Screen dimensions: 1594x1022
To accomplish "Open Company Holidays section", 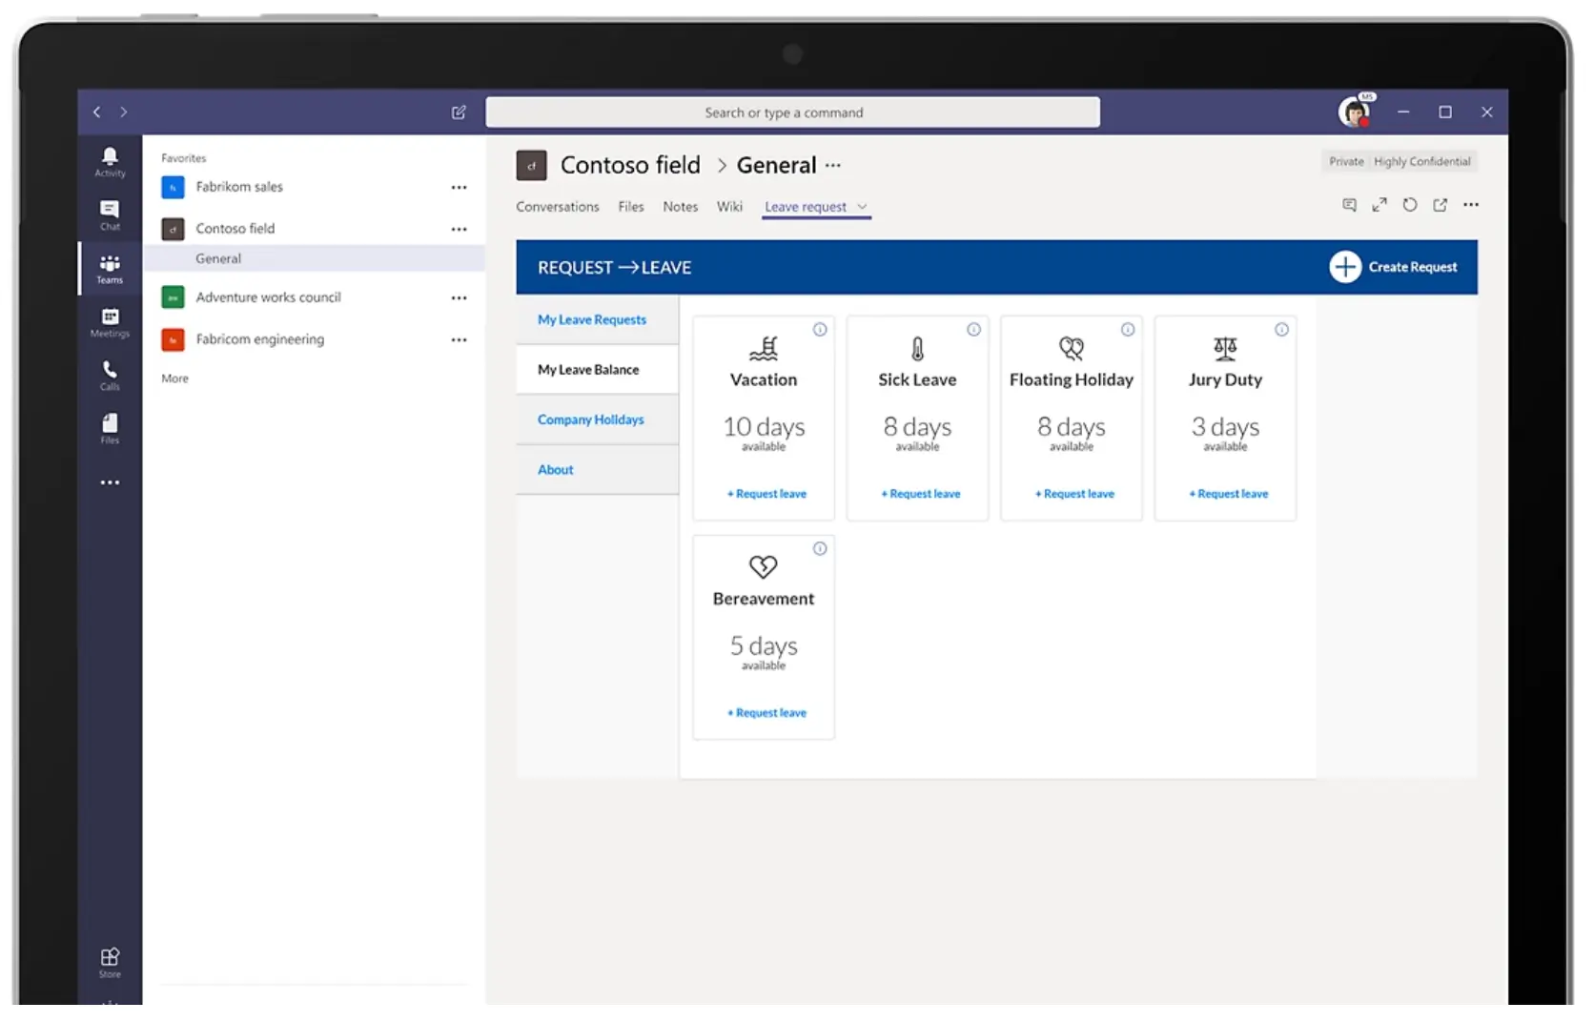I will click(x=597, y=419).
